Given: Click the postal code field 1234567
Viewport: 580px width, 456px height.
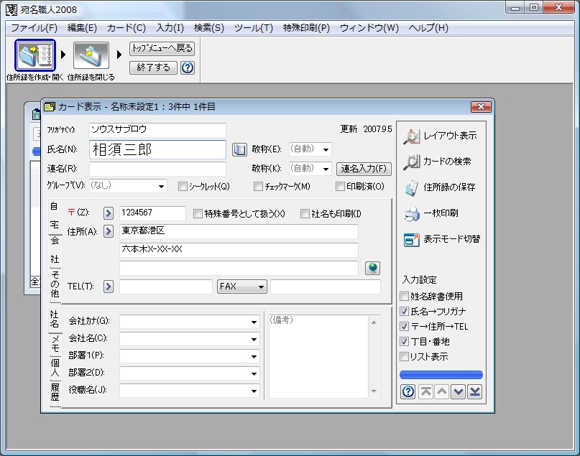Looking at the screenshot, I should point(152,213).
